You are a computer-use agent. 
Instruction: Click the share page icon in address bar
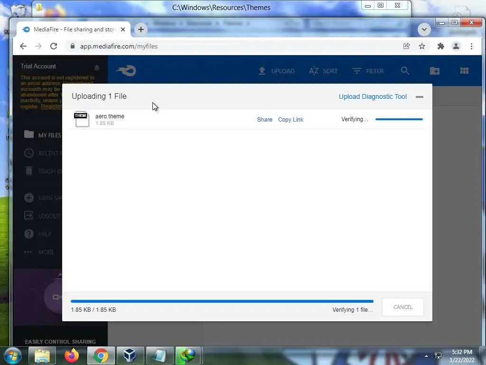tap(406, 46)
